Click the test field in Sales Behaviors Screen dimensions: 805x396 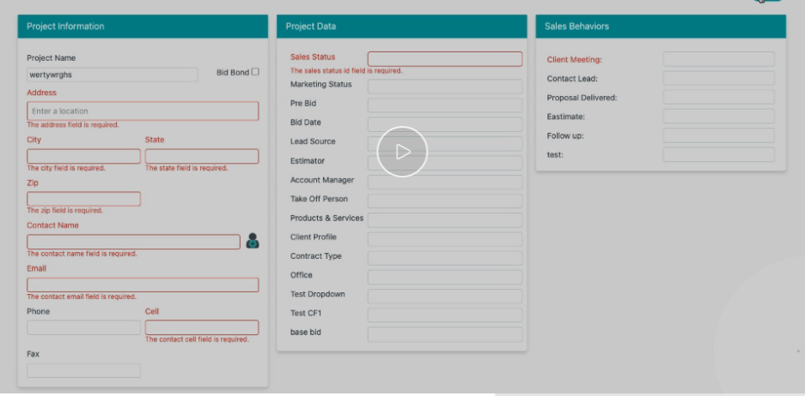coord(719,154)
